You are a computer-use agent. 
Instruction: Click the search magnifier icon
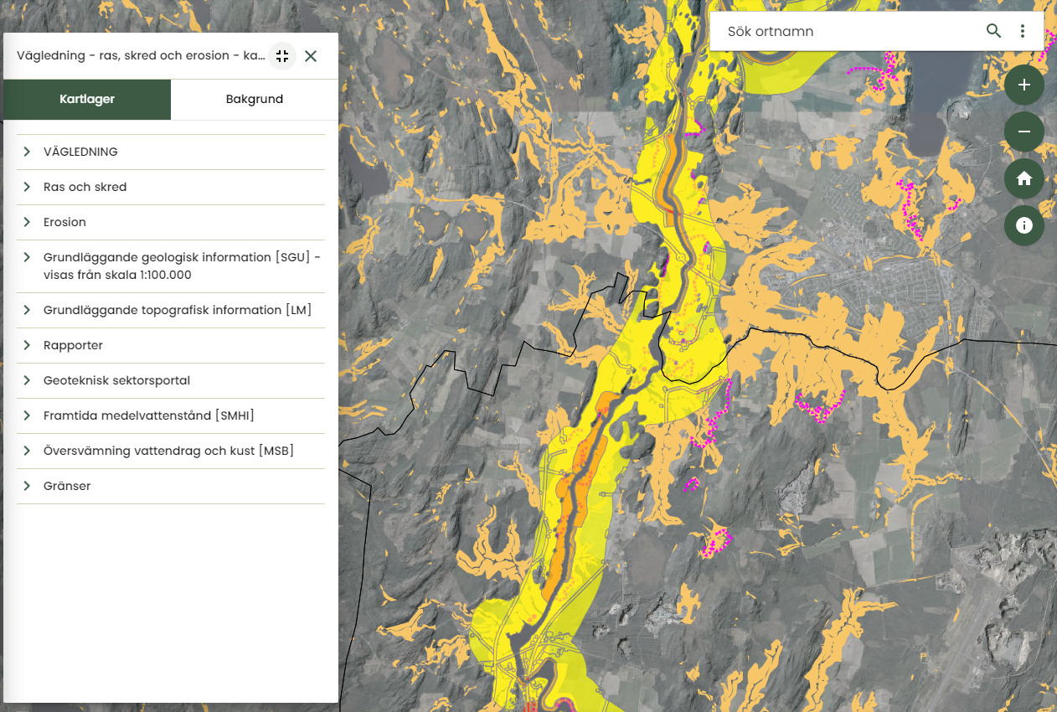coord(993,31)
